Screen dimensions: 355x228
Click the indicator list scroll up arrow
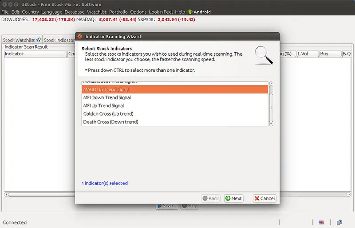(x=271, y=84)
